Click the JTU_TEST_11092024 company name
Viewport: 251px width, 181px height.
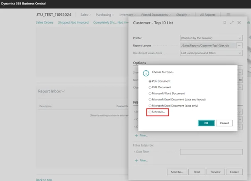point(54,14)
